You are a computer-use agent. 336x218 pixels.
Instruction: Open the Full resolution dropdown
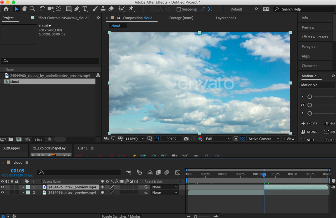coord(218,139)
